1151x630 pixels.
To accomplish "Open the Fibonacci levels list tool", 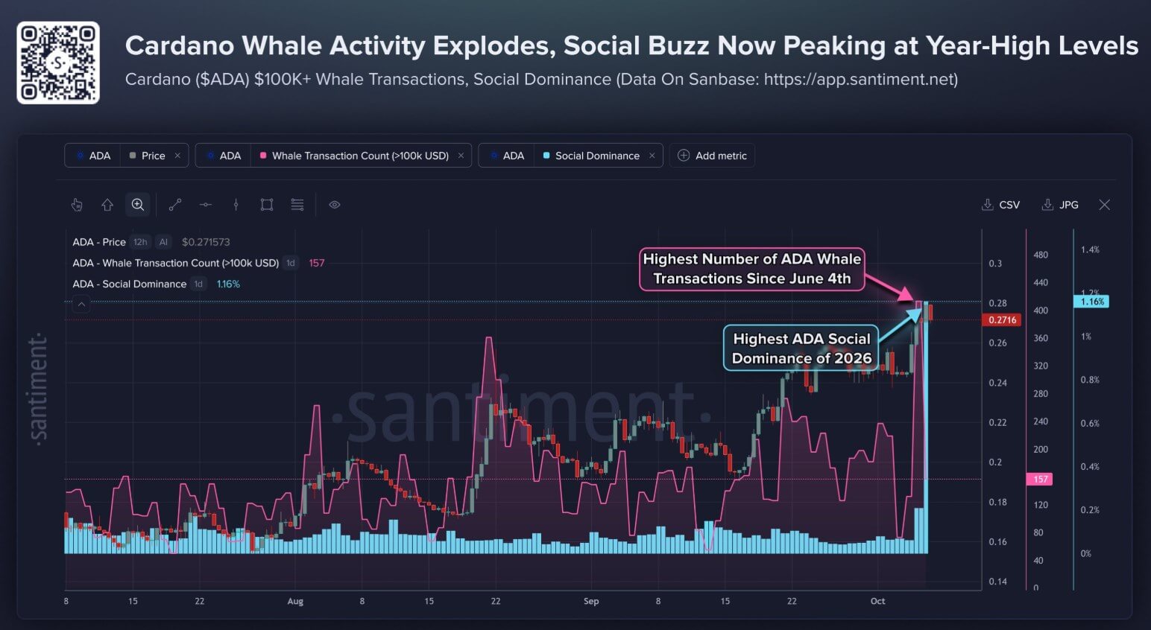I will click(x=297, y=205).
